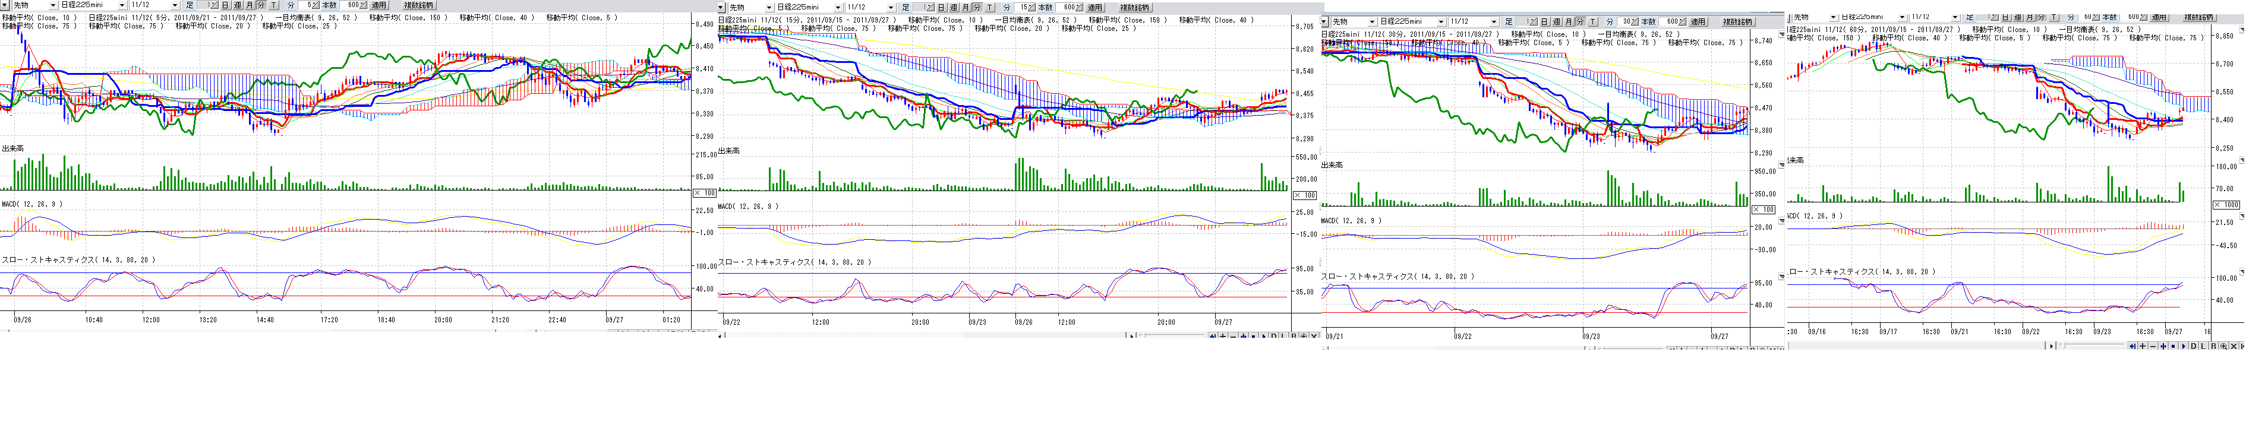This screenshot has width=2265, height=444.
Task: Toggle the 分 (minute) bar button in the 30-minute chart
Action: (x=1580, y=21)
